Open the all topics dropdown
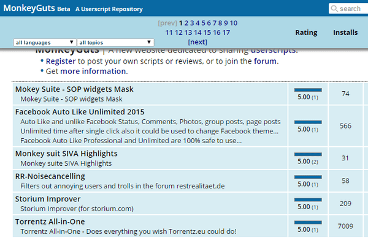 click(x=115, y=42)
